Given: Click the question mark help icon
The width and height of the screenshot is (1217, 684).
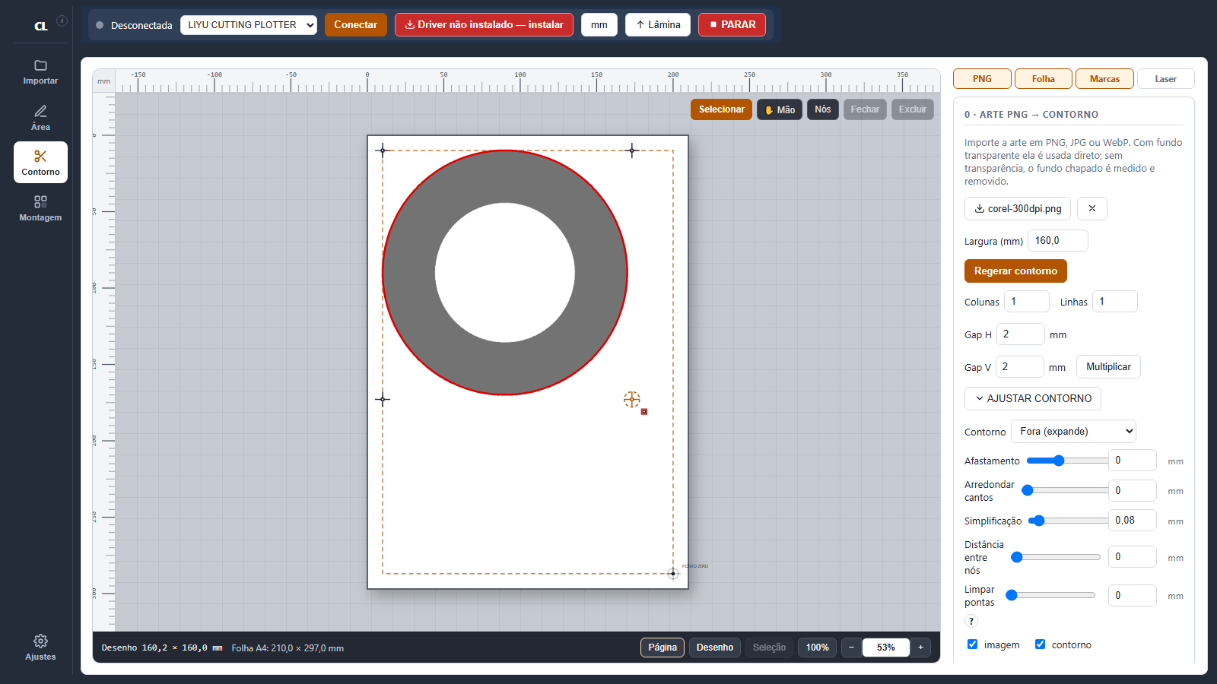Looking at the screenshot, I should coord(971,621).
